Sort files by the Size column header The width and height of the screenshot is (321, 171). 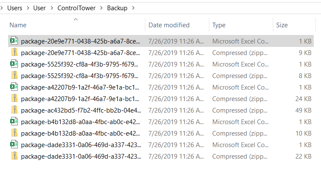(282, 25)
